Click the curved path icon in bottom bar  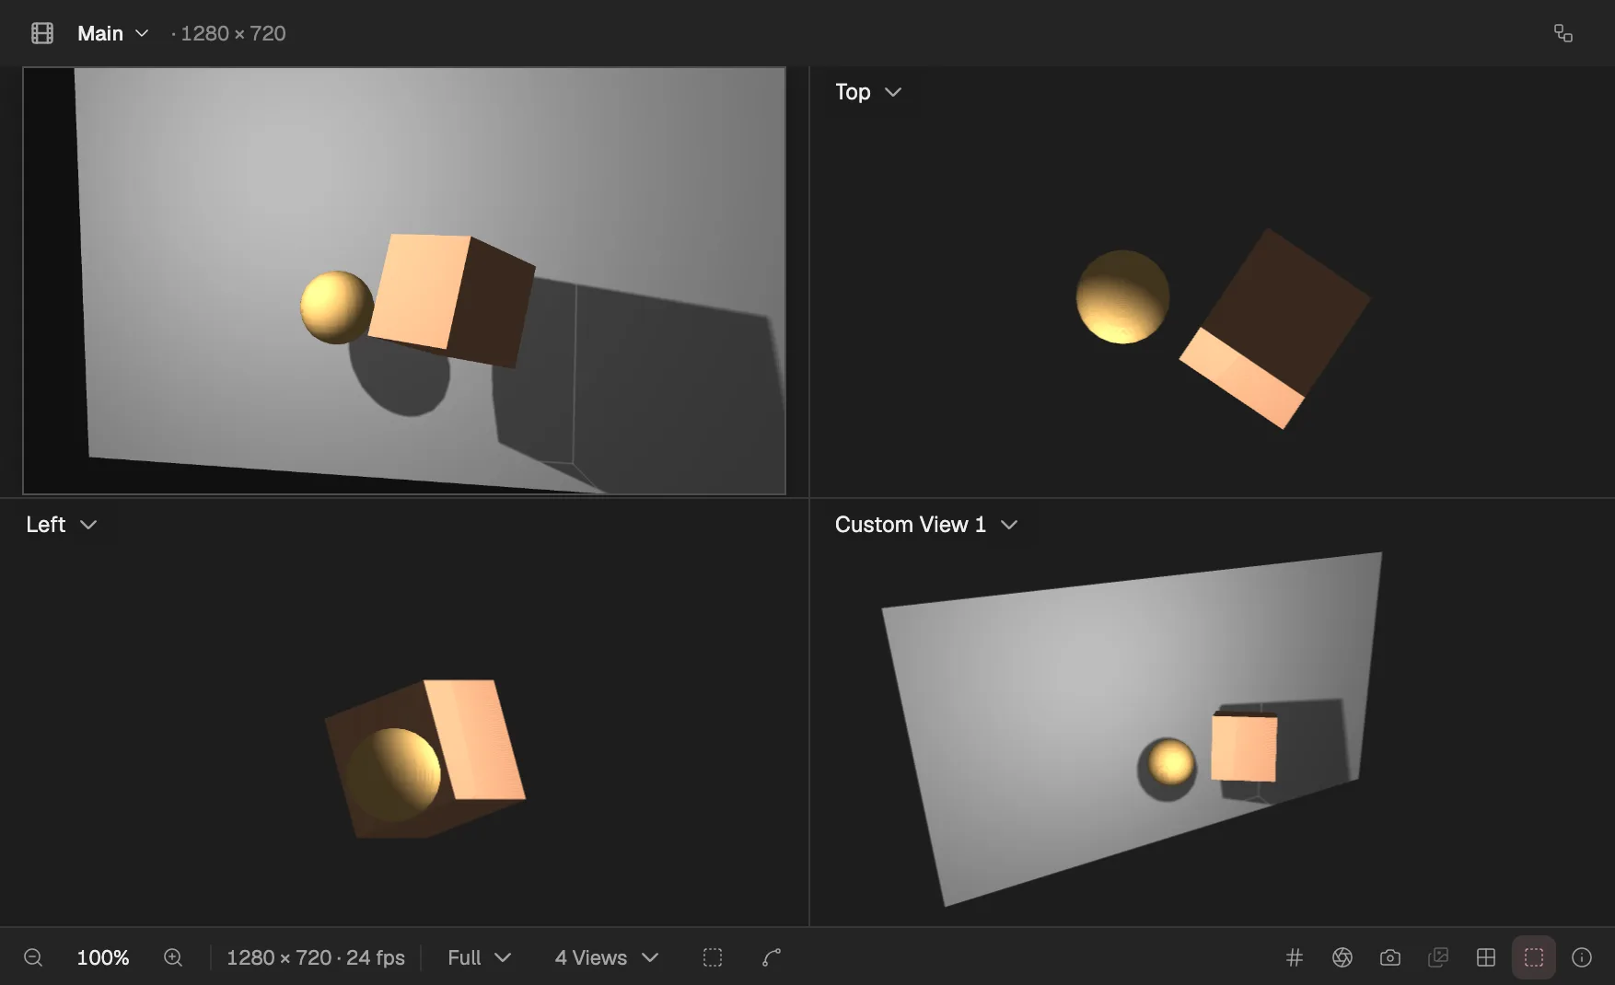772,957
